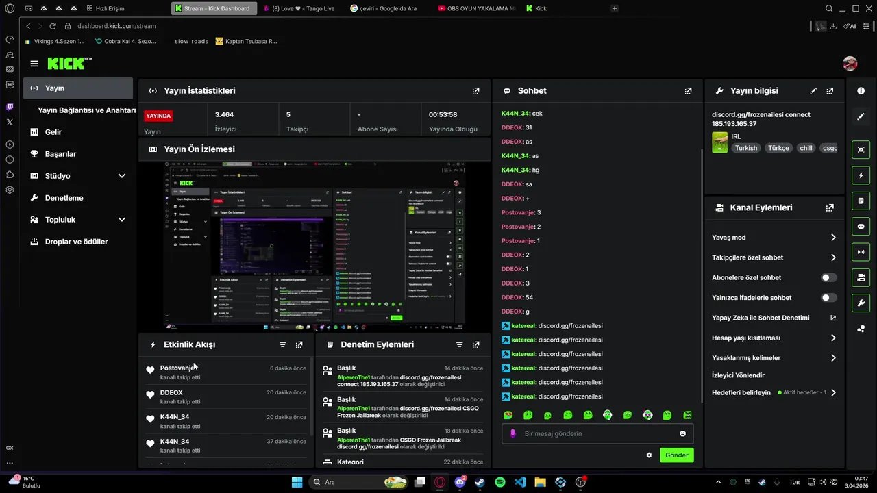
Task: Toggle the stream preview widget icon in right rail
Action: (x=861, y=150)
